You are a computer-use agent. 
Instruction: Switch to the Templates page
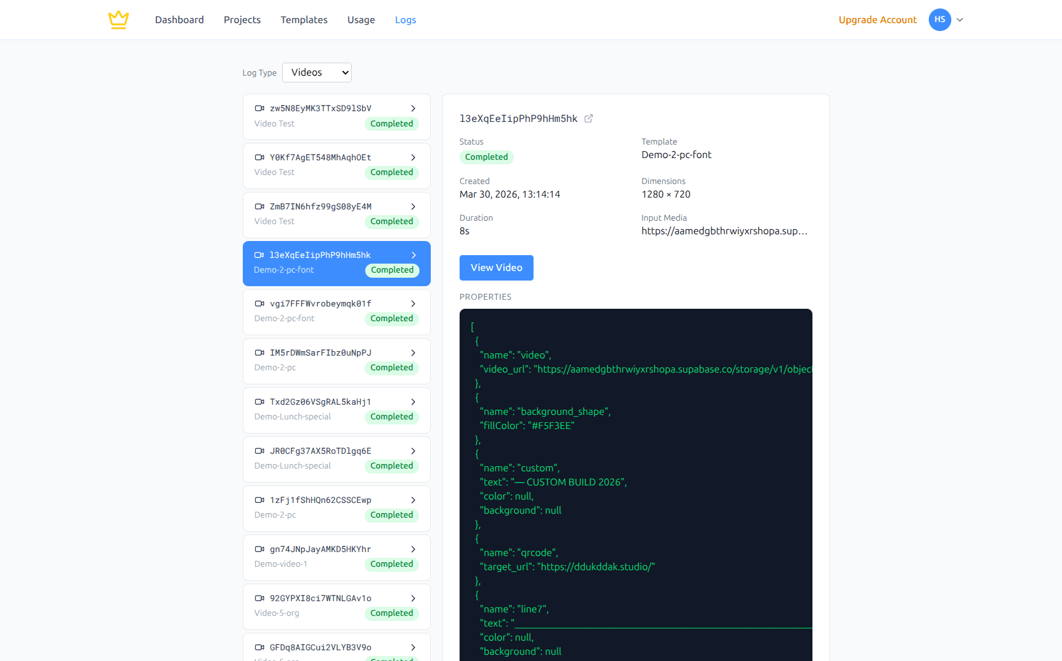click(x=304, y=20)
